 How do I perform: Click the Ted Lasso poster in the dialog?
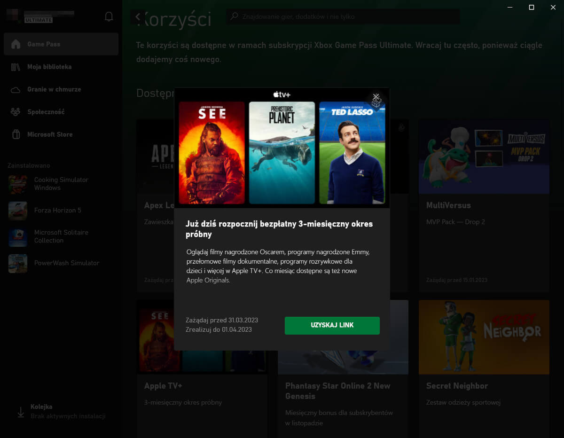click(352, 153)
